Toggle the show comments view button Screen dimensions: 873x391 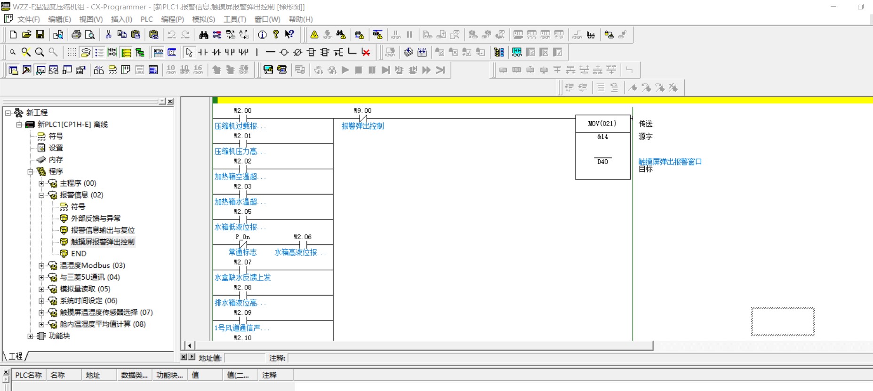(85, 52)
